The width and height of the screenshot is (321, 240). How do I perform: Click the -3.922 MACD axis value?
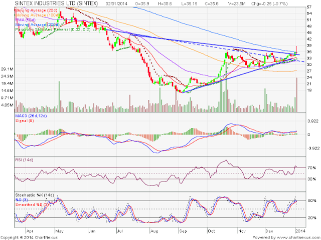313,148
